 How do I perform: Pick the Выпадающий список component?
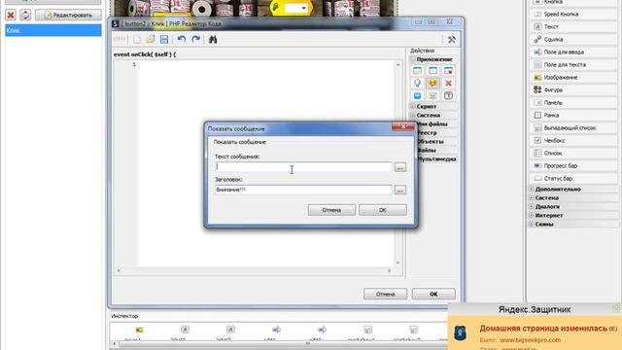click(x=573, y=127)
